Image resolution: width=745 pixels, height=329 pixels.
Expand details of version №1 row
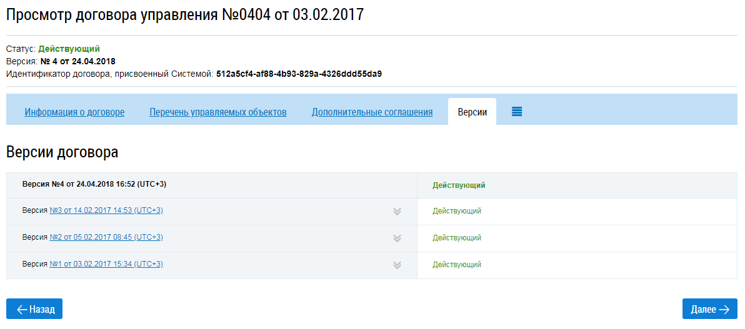(x=397, y=265)
